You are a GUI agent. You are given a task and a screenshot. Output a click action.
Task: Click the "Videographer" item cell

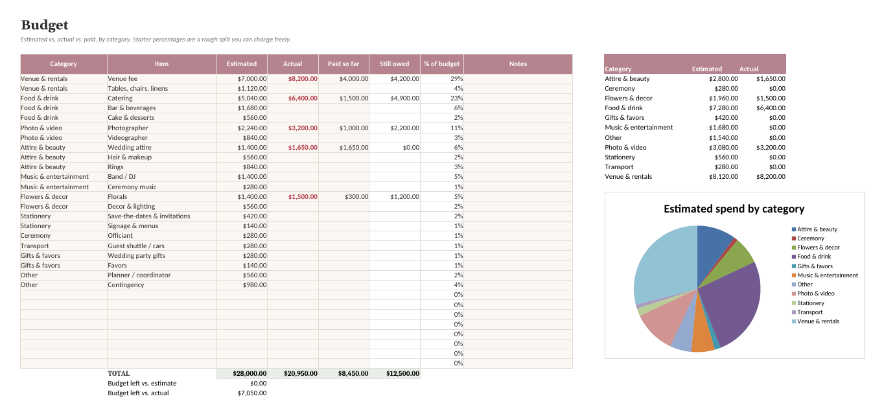coord(162,138)
